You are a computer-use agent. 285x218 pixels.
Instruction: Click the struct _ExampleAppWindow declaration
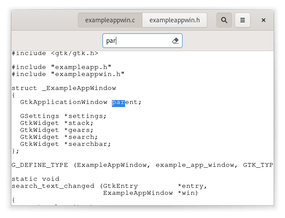[63, 88]
